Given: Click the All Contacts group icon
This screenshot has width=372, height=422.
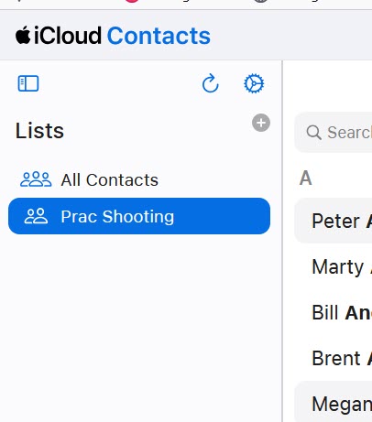Looking at the screenshot, I should coord(36,179).
